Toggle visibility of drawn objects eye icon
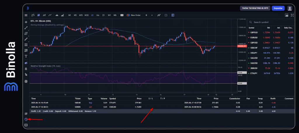This screenshot has width=299, height=133. click(x=26, y=63)
